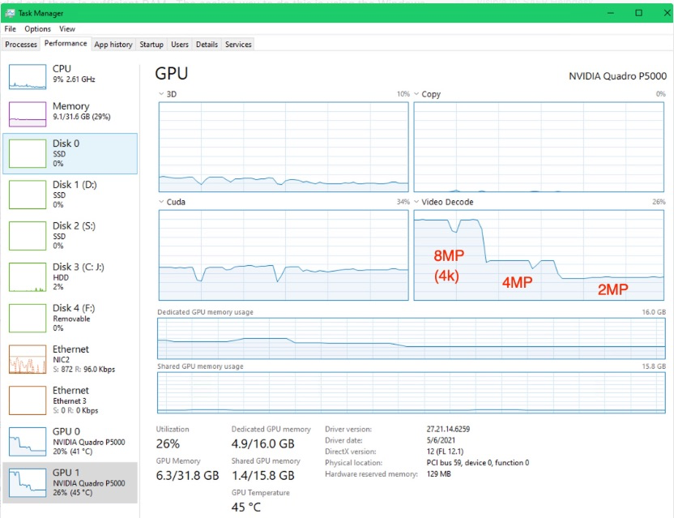Screen dimensions: 674x518
Task: Open the Memory usage graph icon
Action: (x=28, y=113)
